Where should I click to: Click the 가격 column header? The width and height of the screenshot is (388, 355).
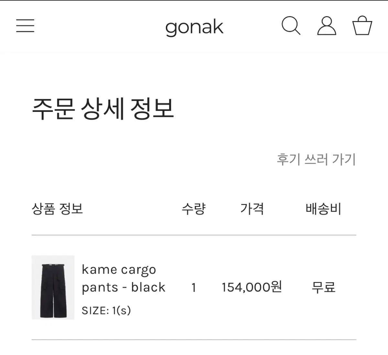coord(252,209)
